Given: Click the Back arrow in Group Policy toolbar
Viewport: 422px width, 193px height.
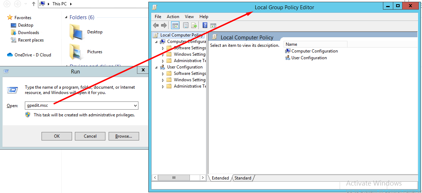Looking at the screenshot, I should [x=156, y=25].
